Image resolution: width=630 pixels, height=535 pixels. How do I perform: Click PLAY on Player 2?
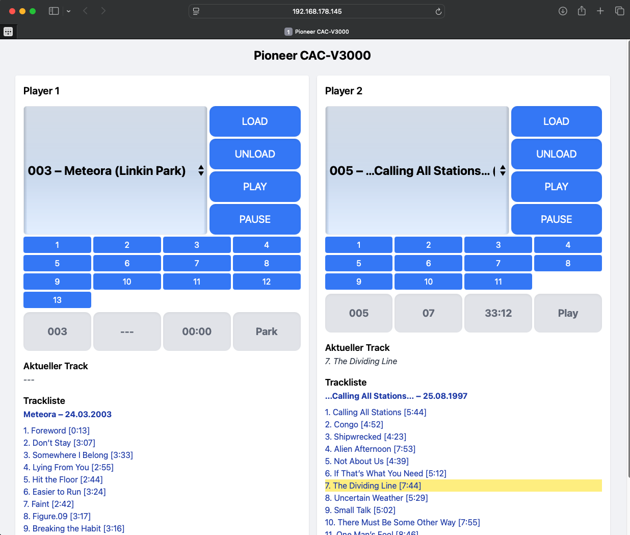(x=556, y=187)
